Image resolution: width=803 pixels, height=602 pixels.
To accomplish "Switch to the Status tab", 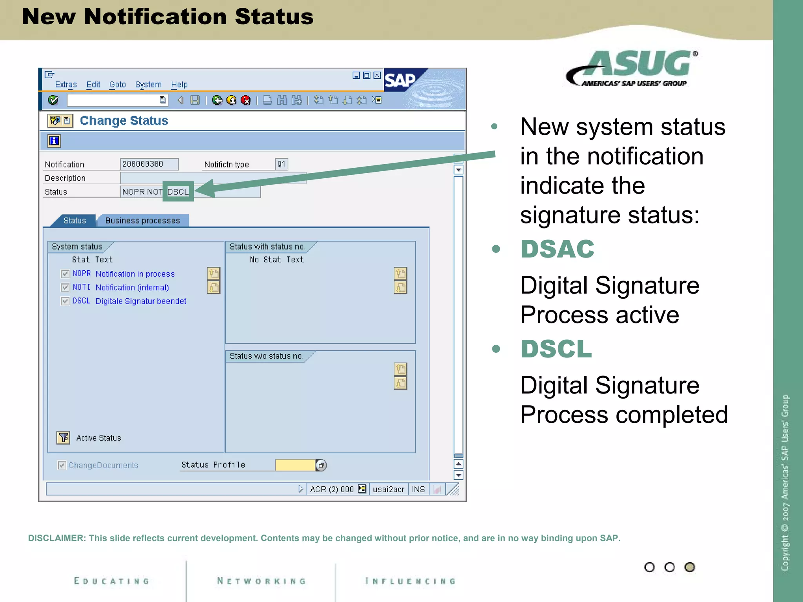I will click(74, 221).
